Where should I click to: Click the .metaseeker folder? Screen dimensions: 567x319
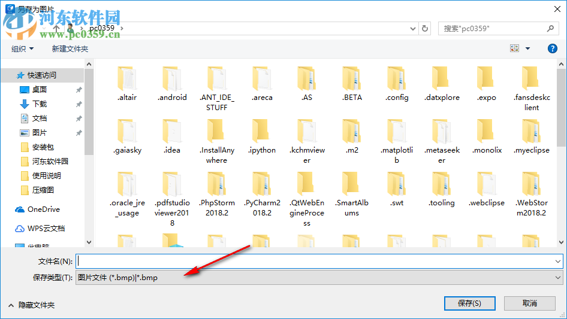pyautogui.click(x=442, y=141)
